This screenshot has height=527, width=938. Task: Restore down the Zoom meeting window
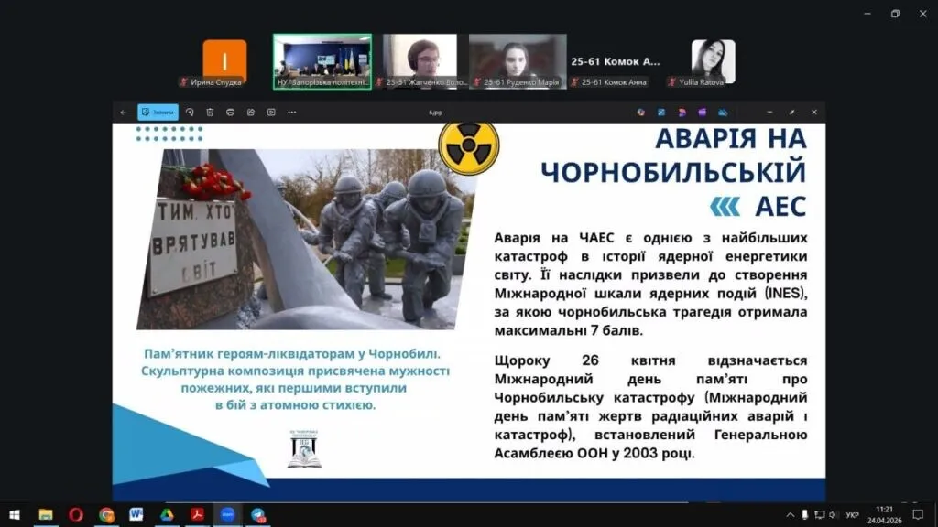(x=895, y=14)
